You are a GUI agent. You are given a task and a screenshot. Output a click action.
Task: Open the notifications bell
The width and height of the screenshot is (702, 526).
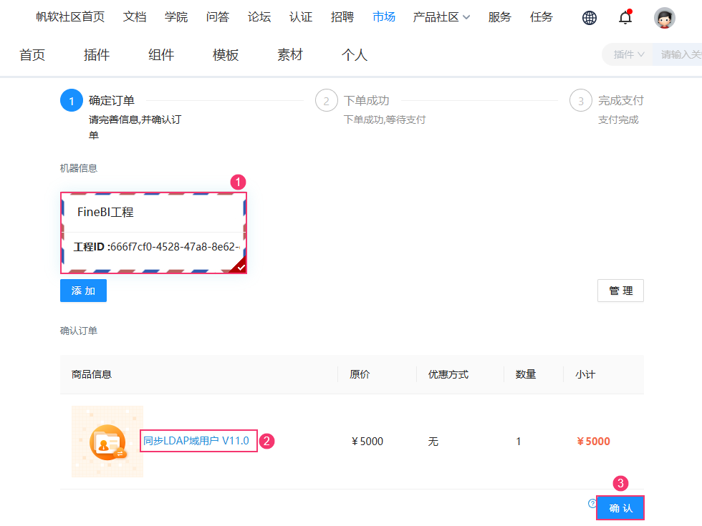[625, 17]
